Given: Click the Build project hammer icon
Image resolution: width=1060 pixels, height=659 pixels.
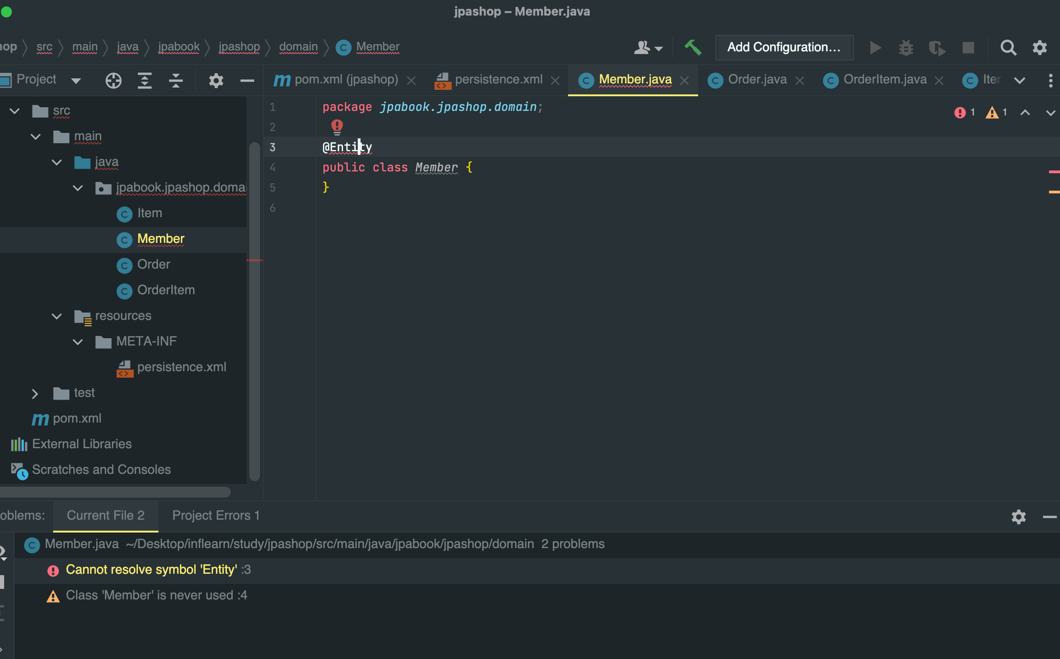Looking at the screenshot, I should pyautogui.click(x=693, y=47).
